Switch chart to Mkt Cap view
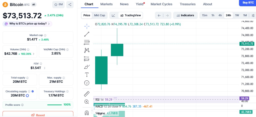The height and width of the screenshot is (117, 256). tap(99, 15)
